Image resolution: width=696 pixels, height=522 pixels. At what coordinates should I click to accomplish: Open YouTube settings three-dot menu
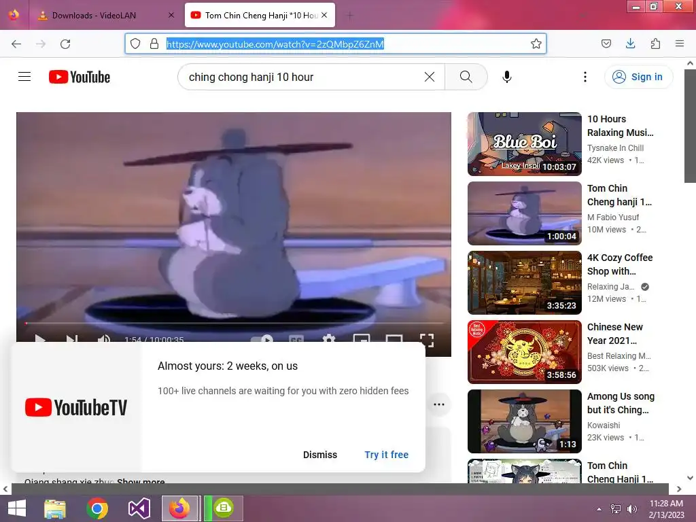(x=585, y=77)
